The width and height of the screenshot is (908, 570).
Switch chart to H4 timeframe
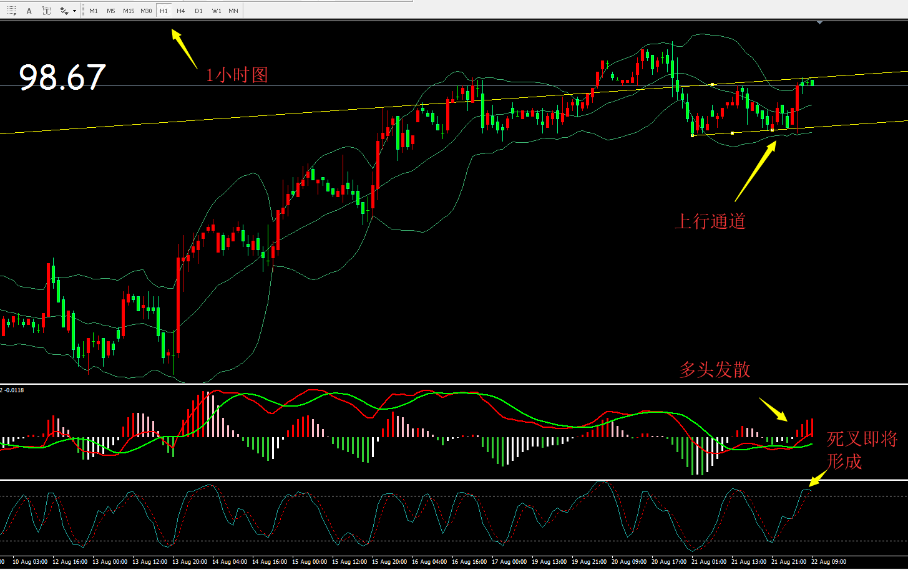(181, 11)
